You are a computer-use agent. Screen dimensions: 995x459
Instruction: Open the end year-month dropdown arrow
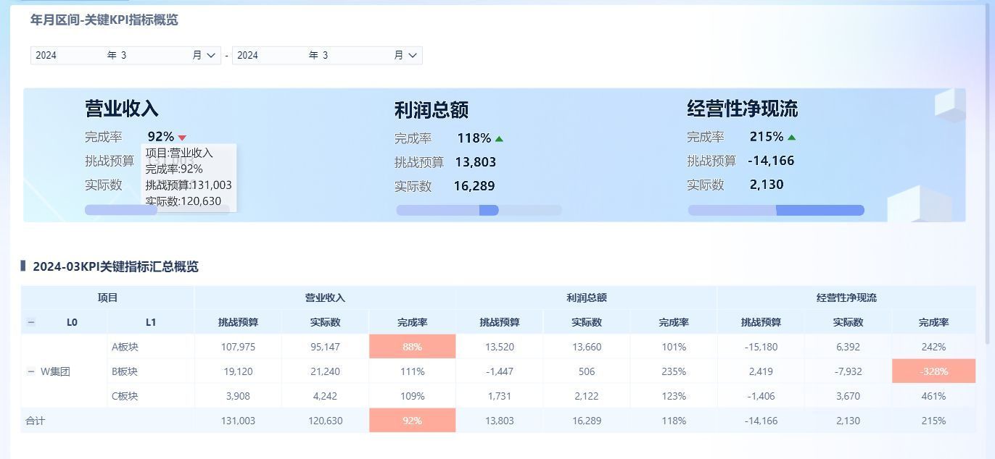(413, 55)
